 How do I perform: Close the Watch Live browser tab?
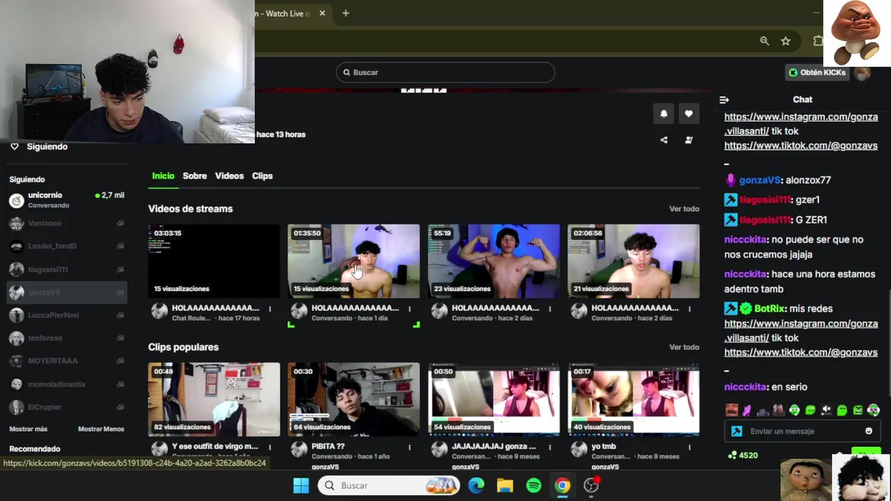click(x=322, y=13)
